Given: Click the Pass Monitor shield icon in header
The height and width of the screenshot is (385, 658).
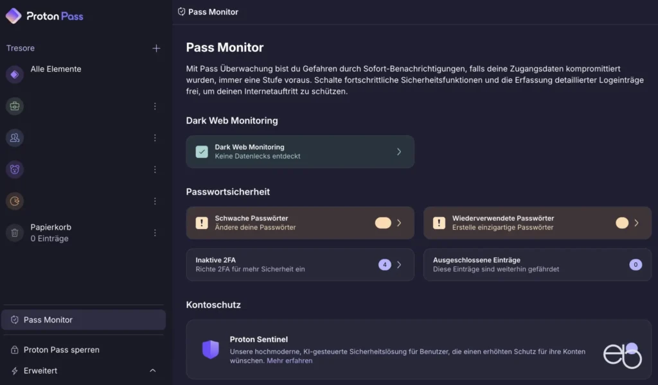Looking at the screenshot, I should (x=181, y=12).
